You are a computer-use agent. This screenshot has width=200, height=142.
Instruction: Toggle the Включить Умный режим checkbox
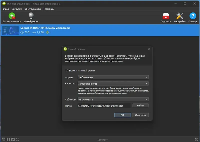pos(66,70)
